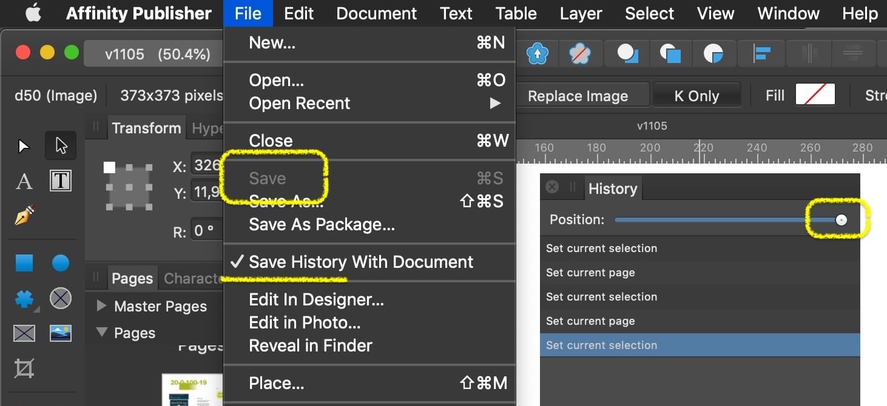Open the Open Recent submenu
This screenshot has height=406, width=887.
click(369, 103)
